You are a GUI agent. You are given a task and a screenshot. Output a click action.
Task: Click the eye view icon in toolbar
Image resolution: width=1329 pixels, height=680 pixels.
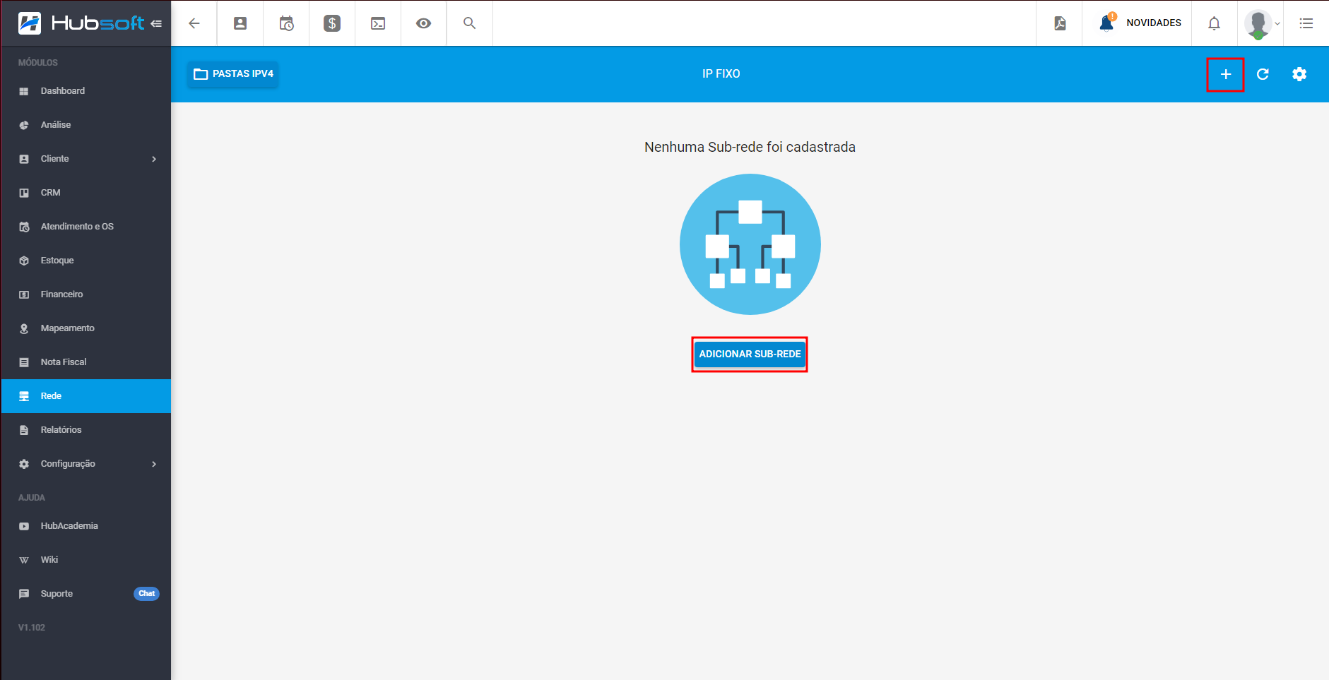(423, 23)
